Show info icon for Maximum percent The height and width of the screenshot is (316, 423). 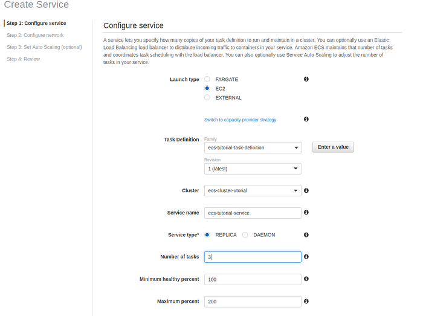(306, 301)
